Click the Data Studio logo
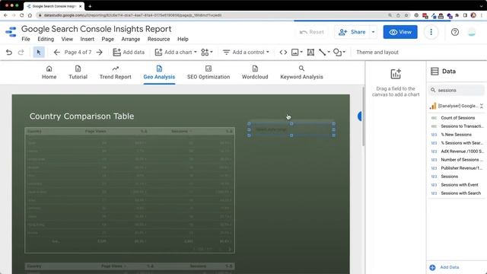The height and width of the screenshot is (274, 487). (11, 32)
